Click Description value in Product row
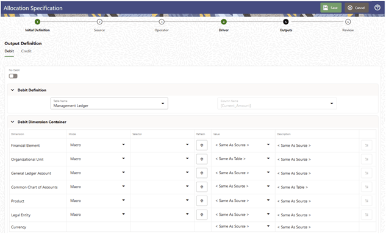 (x=294, y=201)
